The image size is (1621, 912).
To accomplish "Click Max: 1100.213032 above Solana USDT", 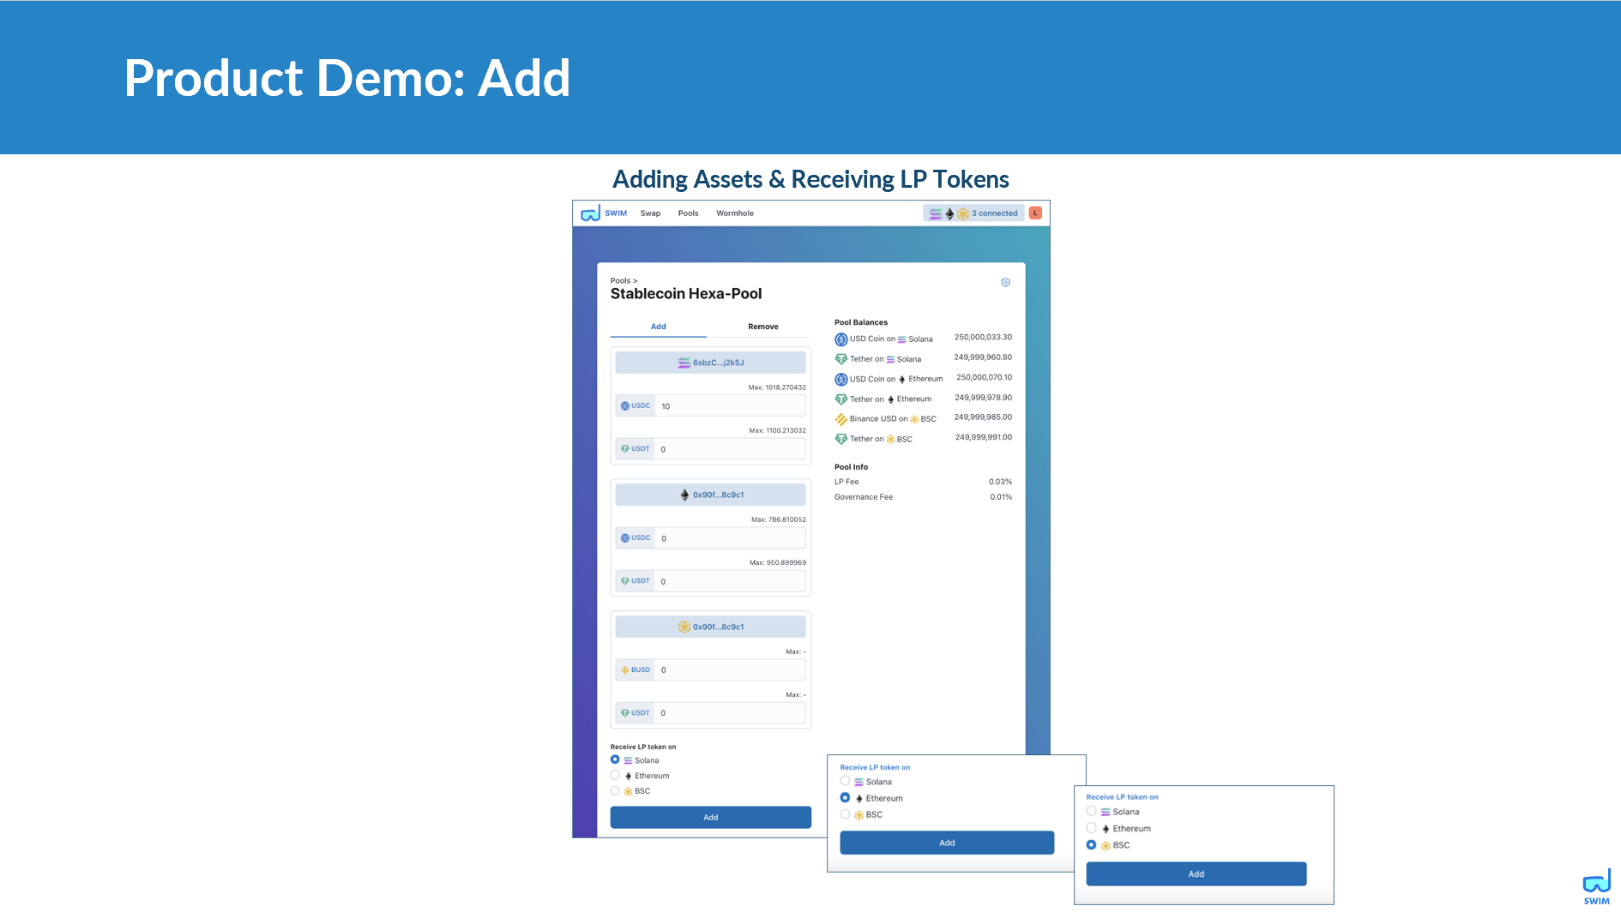I will coord(777,430).
